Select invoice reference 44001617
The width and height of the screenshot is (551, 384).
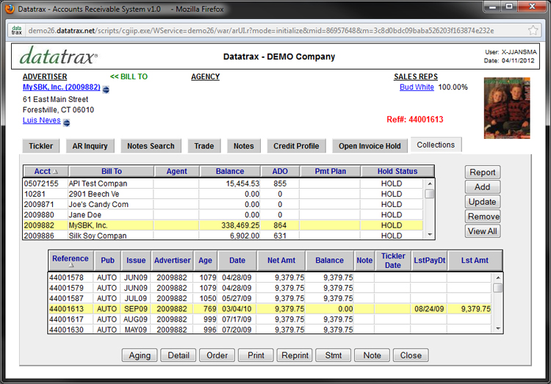270,319
